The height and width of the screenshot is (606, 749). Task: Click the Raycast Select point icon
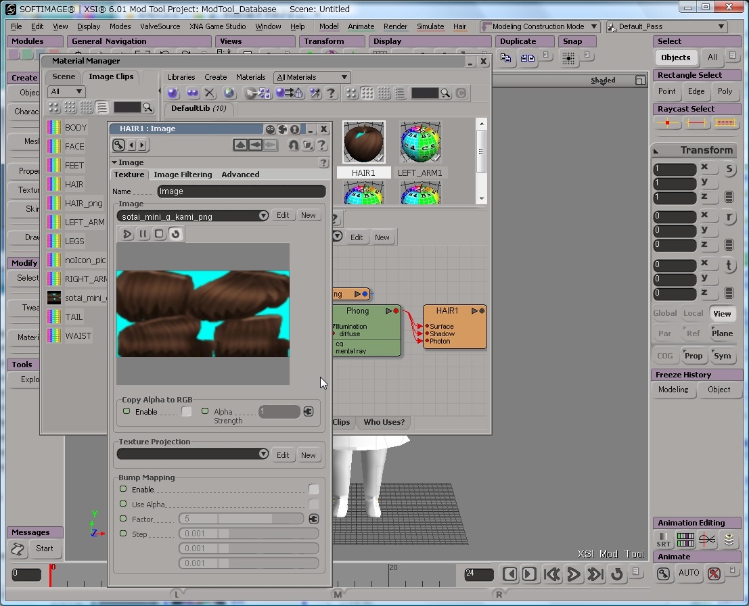click(x=668, y=123)
